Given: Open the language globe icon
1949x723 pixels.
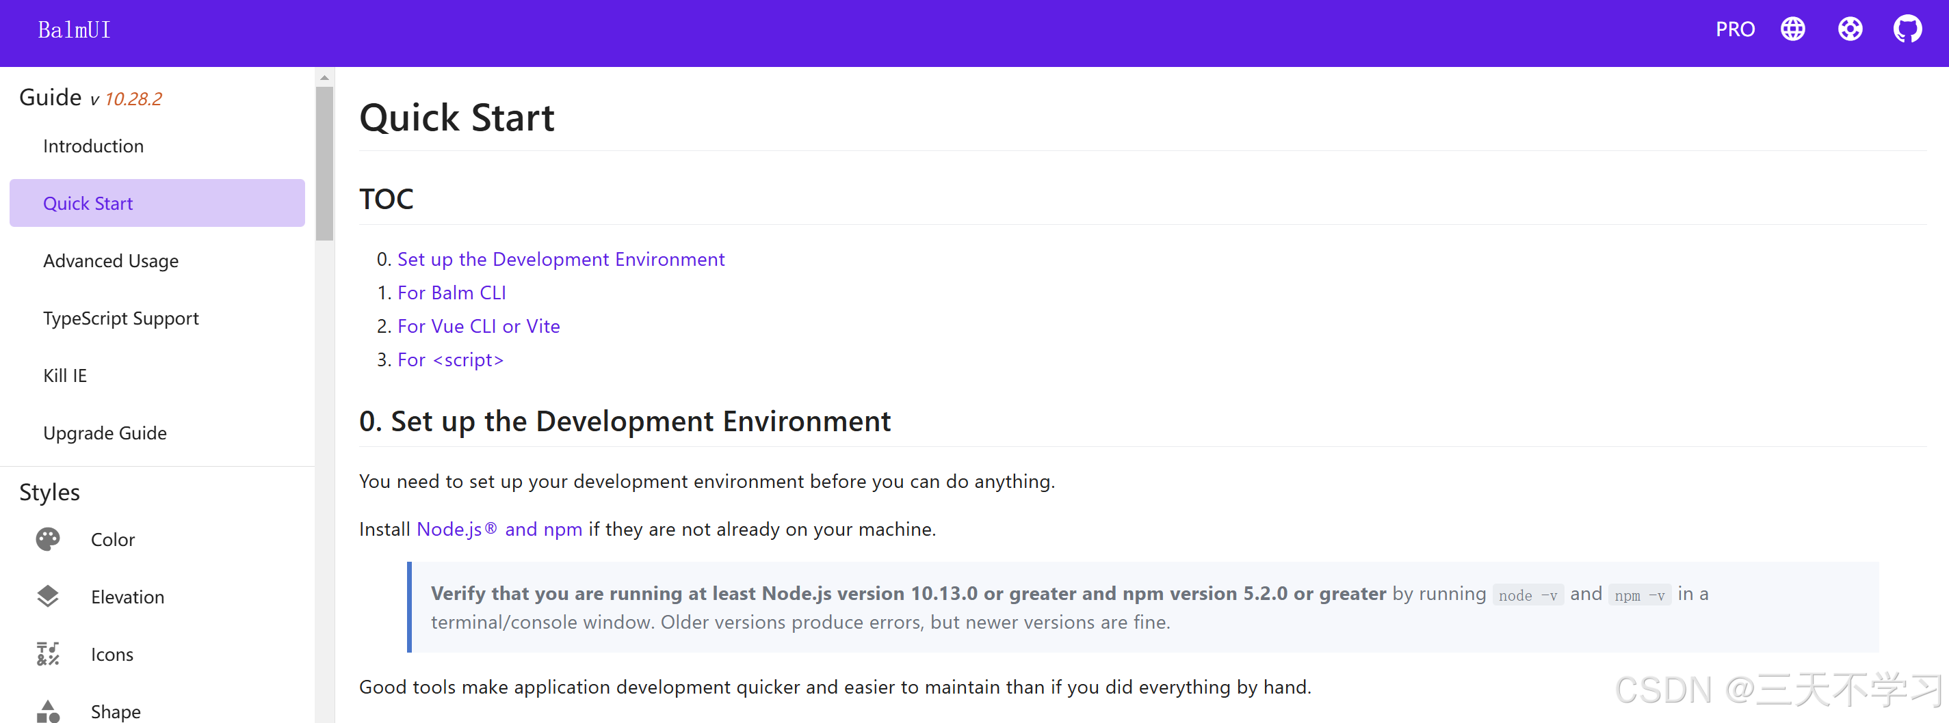Looking at the screenshot, I should pos(1792,29).
